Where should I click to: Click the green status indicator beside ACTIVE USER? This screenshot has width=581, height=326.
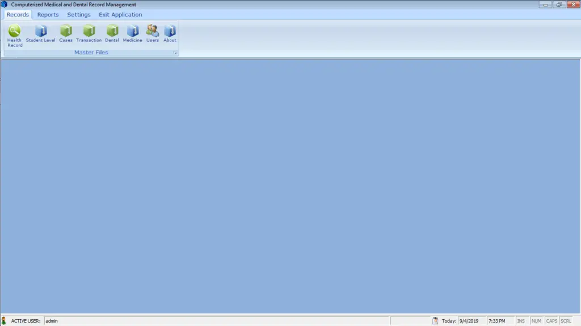tap(5, 320)
